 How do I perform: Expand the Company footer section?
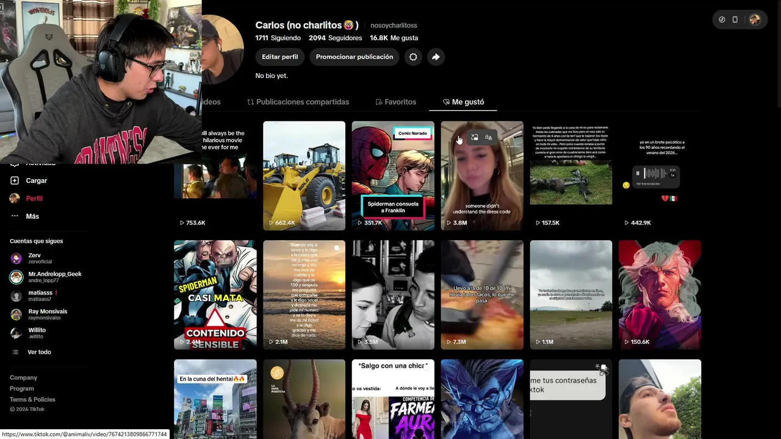click(x=23, y=377)
